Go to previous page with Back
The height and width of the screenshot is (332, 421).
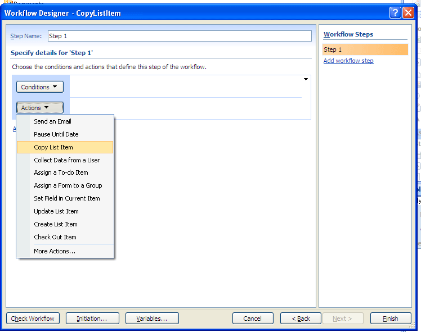click(x=301, y=319)
